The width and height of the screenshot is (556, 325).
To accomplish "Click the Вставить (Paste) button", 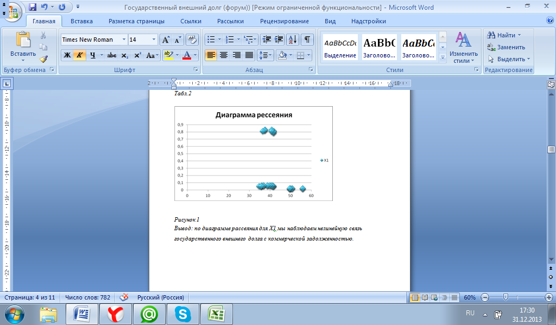I will (23, 47).
